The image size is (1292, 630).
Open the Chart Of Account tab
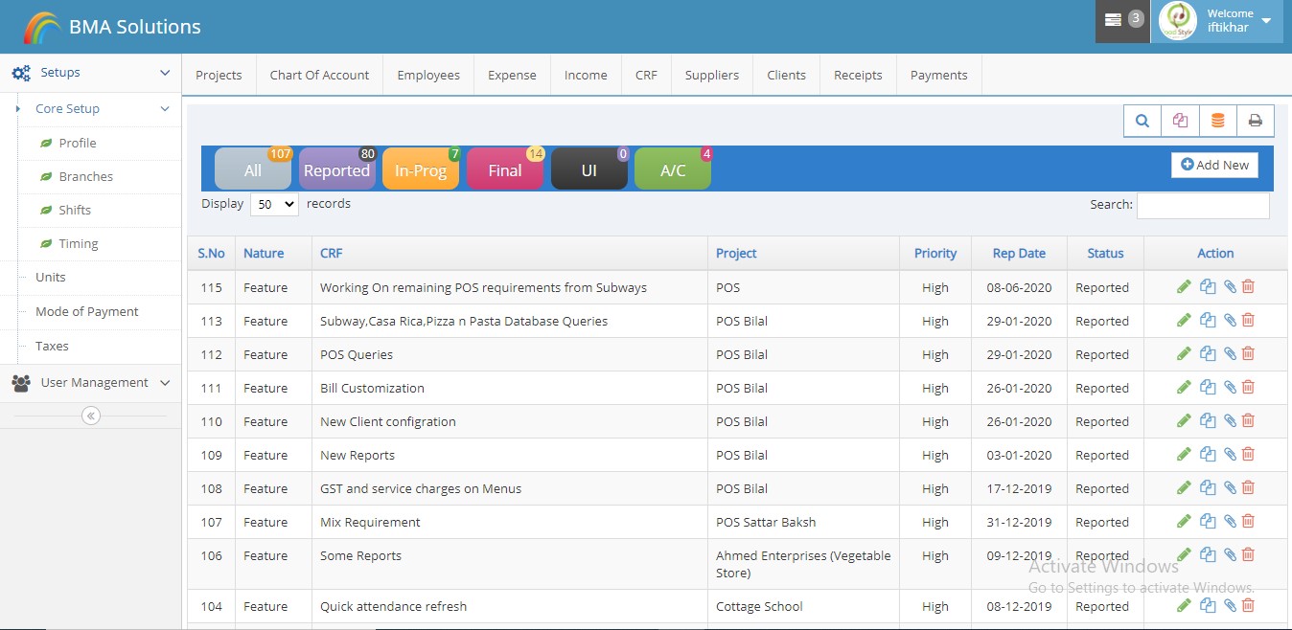tap(319, 76)
